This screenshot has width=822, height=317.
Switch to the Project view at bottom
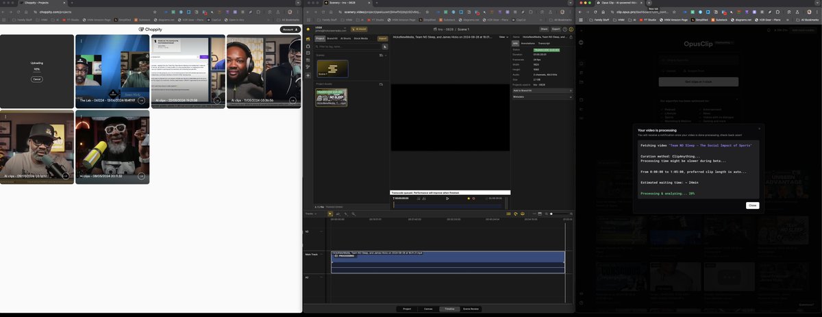point(407,309)
